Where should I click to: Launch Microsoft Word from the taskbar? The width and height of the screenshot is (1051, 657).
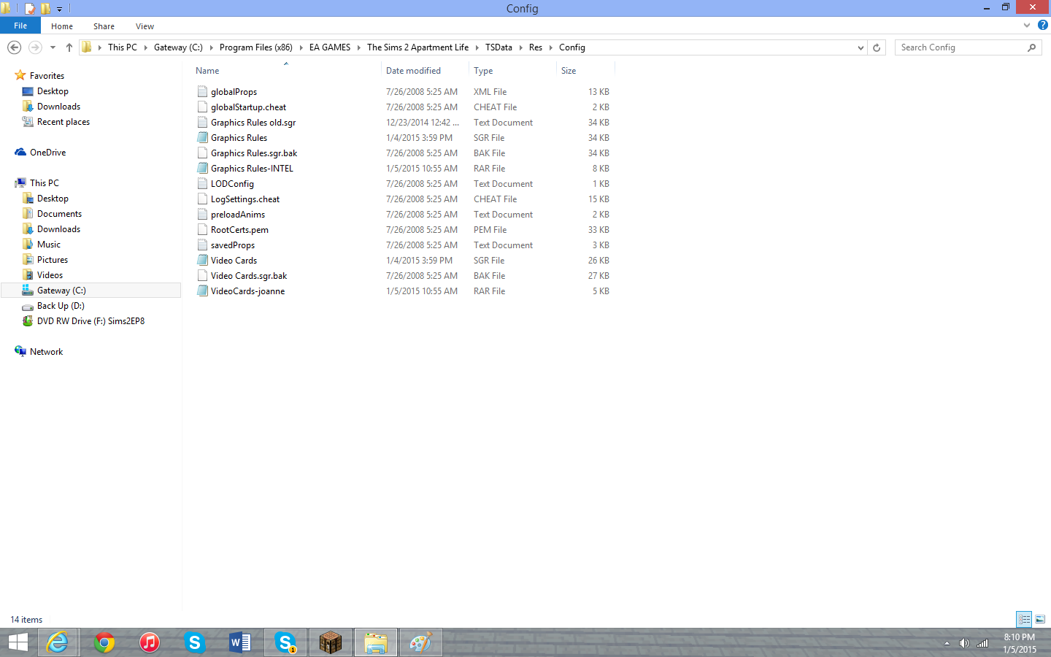tap(239, 642)
